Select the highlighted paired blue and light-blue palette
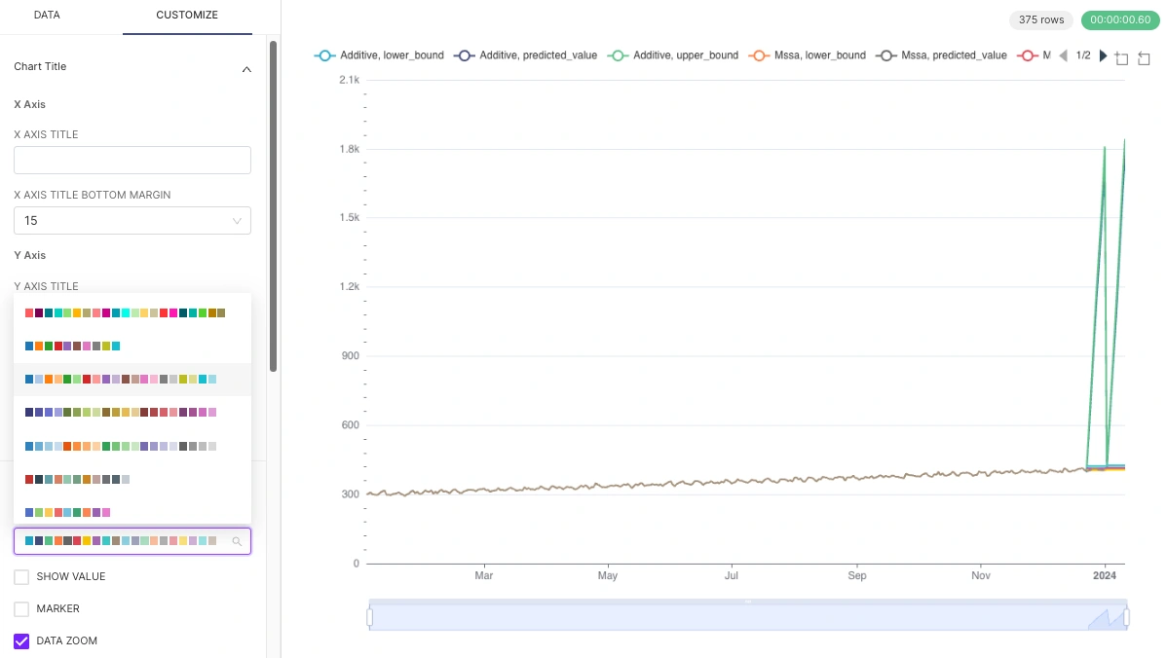This screenshot has width=1167, height=658. [x=132, y=380]
